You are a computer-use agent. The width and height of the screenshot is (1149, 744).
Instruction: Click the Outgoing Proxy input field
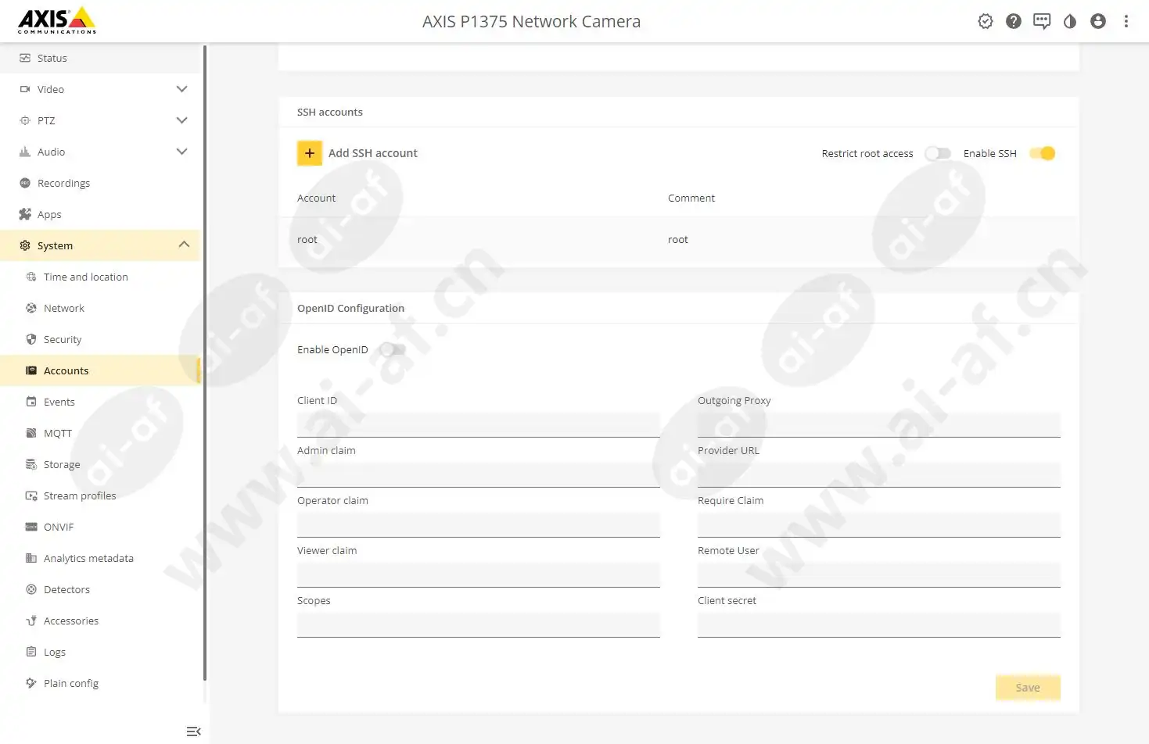pos(879,424)
